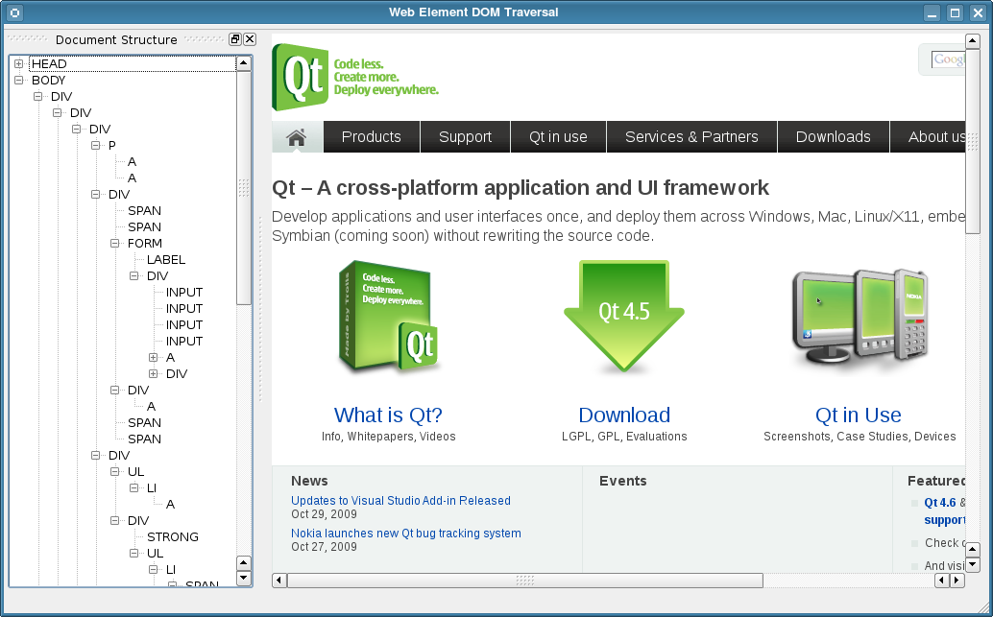Click the "Info, Whitepapers, Videos" caption
This screenshot has height=617, width=993.
(x=388, y=437)
